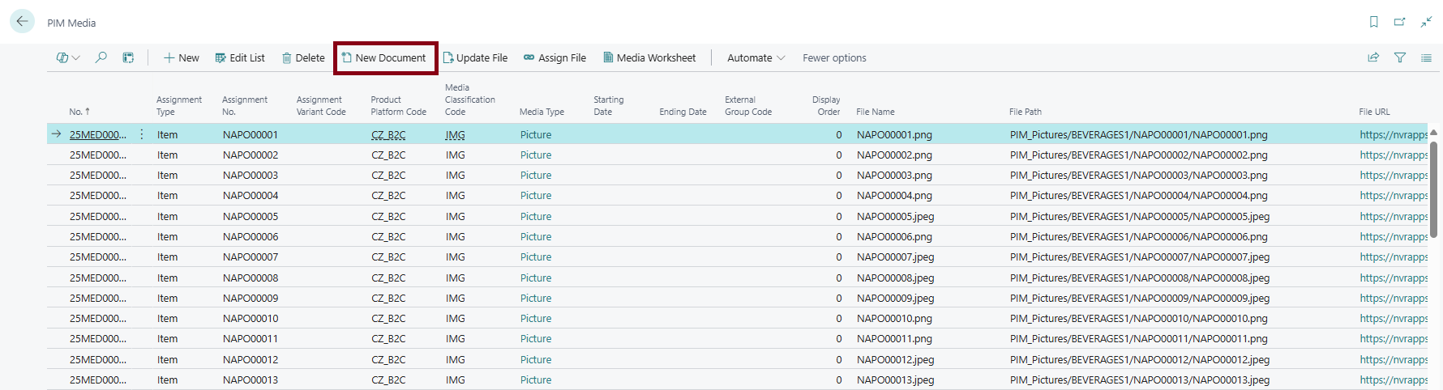Open the share icon in toolbar
The height and width of the screenshot is (390, 1443).
click(1373, 57)
